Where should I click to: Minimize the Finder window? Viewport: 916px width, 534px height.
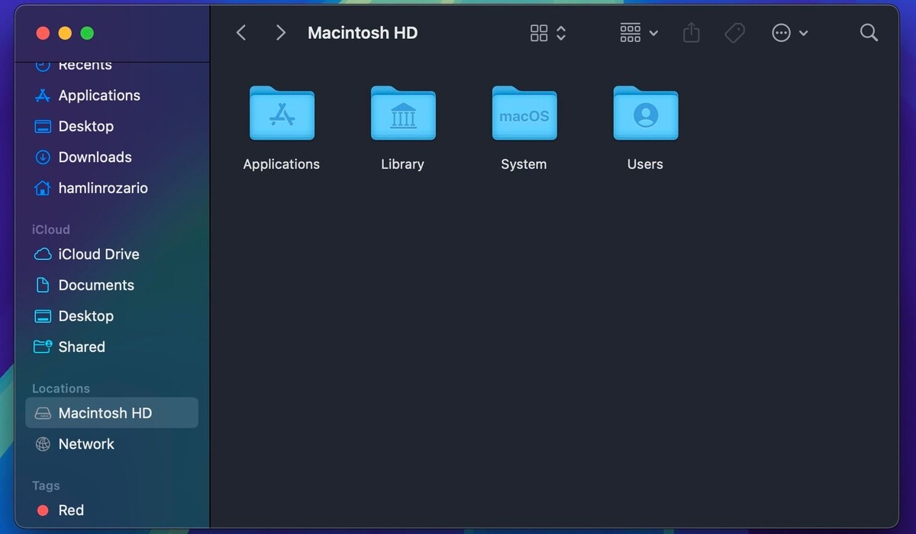coord(65,33)
